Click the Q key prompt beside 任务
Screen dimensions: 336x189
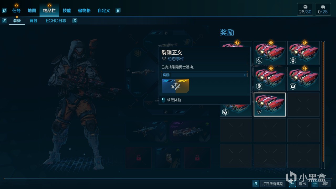(4, 10)
